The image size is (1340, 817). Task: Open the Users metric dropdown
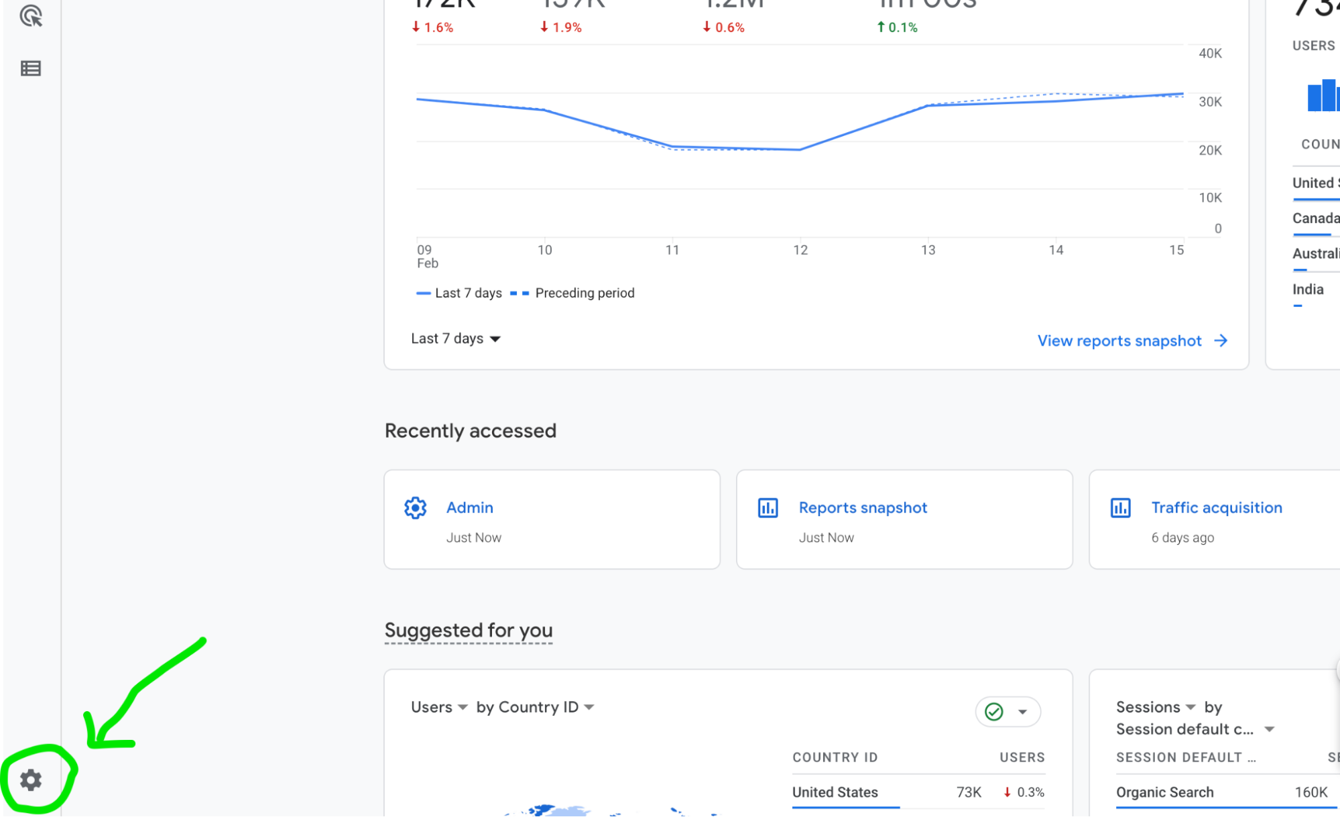438,706
